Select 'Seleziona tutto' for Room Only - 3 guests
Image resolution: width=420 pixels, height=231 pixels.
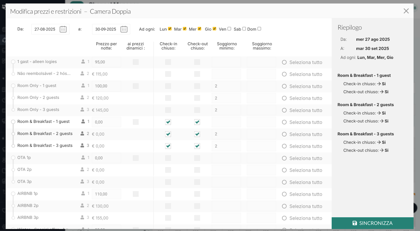(284, 110)
